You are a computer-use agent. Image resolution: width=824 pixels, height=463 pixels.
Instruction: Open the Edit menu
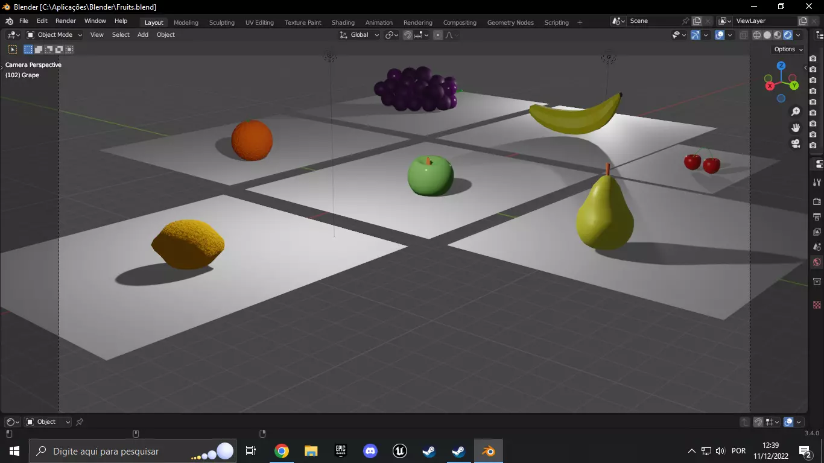coord(42,21)
